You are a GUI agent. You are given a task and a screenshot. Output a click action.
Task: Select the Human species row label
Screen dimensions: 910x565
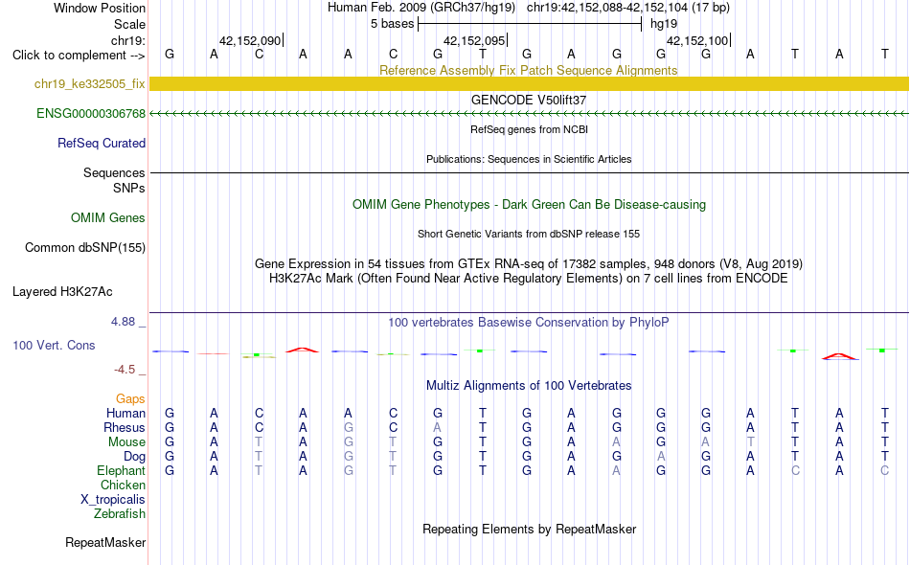click(x=125, y=414)
